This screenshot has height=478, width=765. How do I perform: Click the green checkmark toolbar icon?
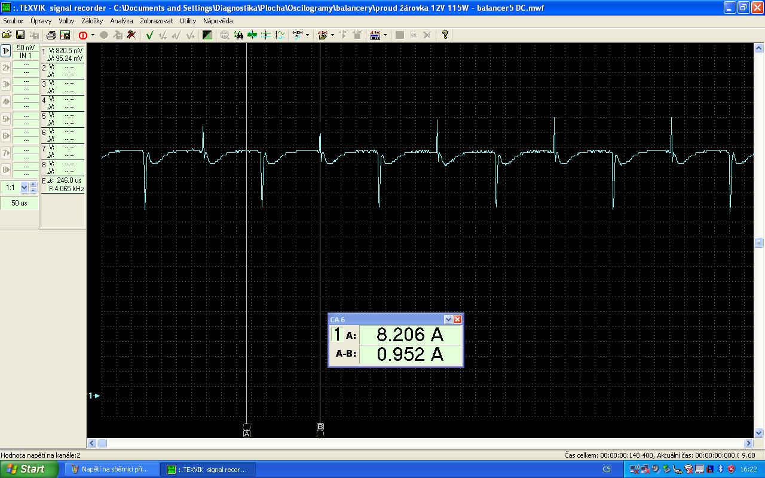coord(149,35)
